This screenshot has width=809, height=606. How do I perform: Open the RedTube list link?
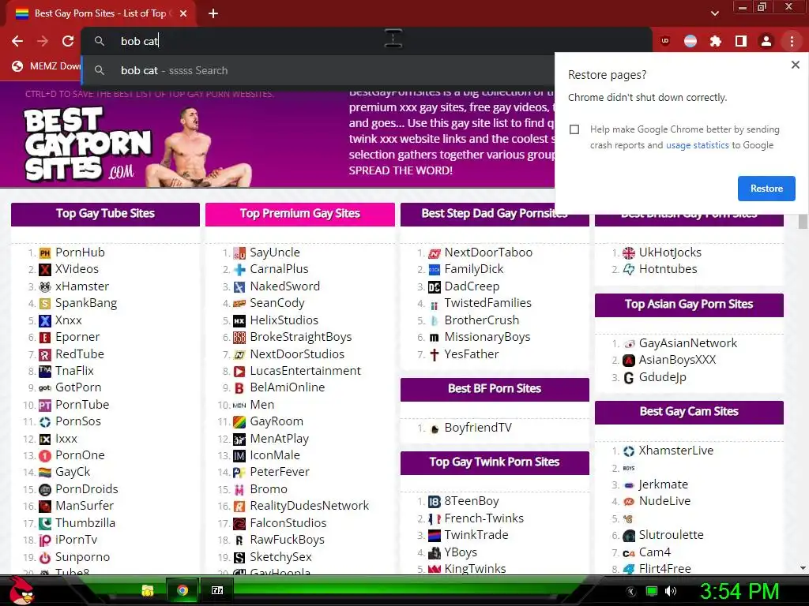click(x=80, y=354)
